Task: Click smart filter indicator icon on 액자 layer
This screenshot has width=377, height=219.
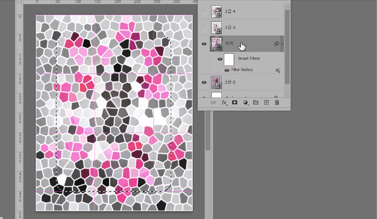Action: click(276, 44)
